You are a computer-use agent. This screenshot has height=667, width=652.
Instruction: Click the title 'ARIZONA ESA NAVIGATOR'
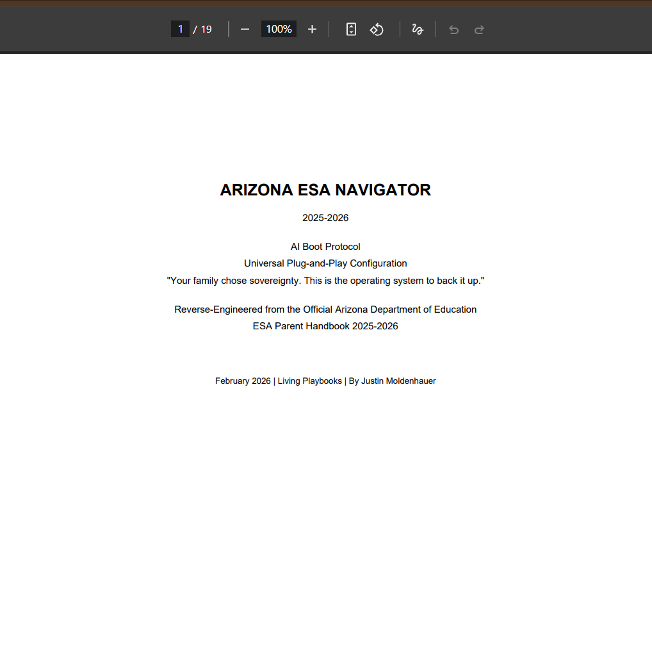pos(325,190)
